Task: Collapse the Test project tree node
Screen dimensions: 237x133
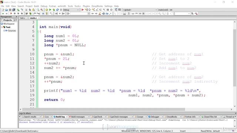Action: coord(2,27)
